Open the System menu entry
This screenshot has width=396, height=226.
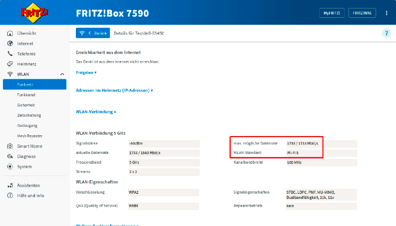(24, 167)
